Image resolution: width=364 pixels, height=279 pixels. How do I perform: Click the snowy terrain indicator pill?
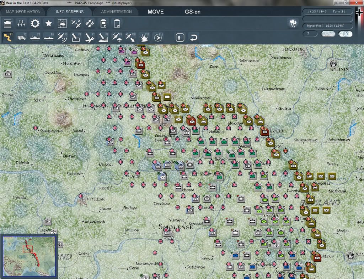click(x=328, y=34)
